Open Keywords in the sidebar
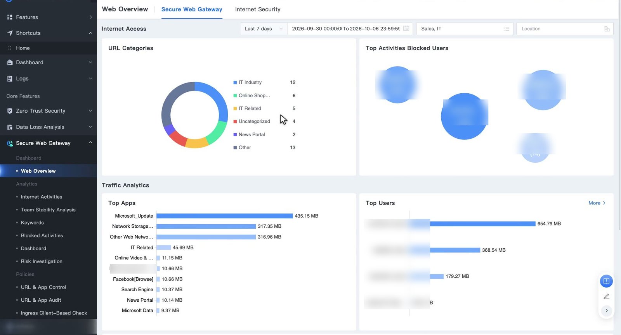Image resolution: width=621 pixels, height=335 pixels. [x=32, y=223]
